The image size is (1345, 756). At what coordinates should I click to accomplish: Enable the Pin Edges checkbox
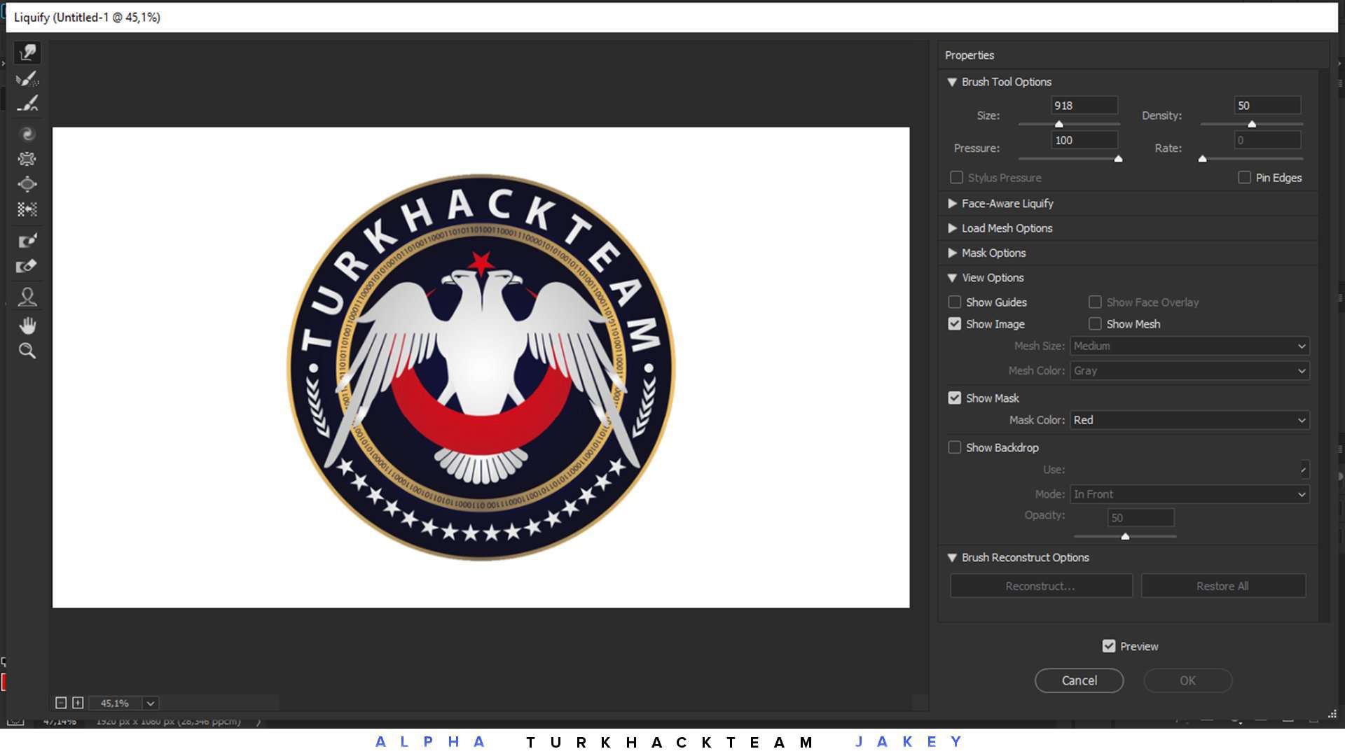pos(1244,178)
